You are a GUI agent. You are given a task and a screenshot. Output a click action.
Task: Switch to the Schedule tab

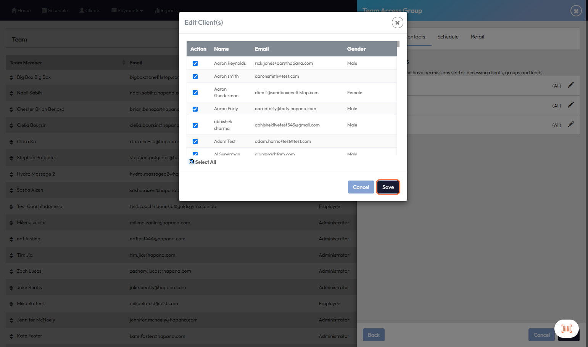448,37
